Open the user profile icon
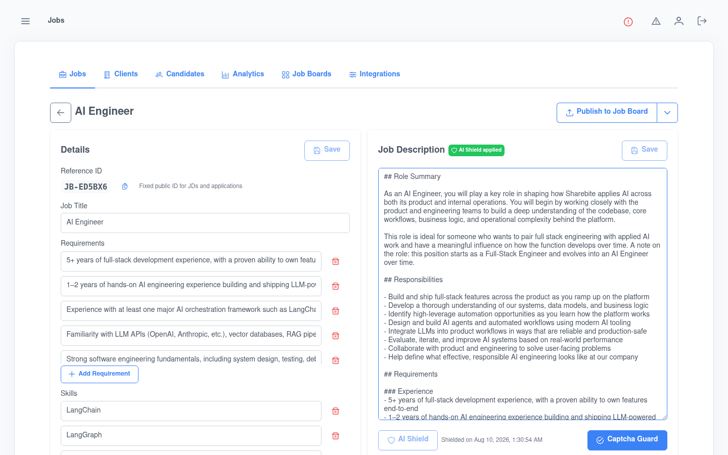Viewport: 728px width, 455px height. (x=679, y=21)
